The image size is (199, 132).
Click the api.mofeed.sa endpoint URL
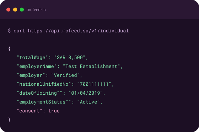[x=78, y=31]
